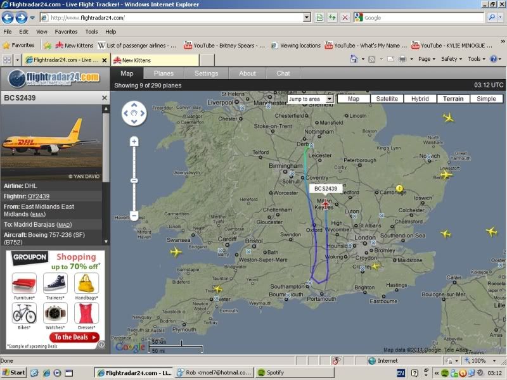
Task: Open the address bar history dropdown
Action: click(307, 17)
